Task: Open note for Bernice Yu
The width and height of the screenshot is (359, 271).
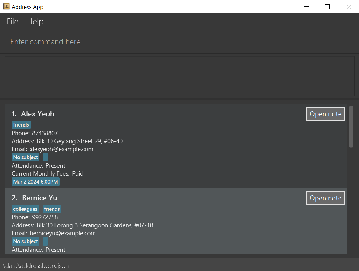Action: [325, 198]
